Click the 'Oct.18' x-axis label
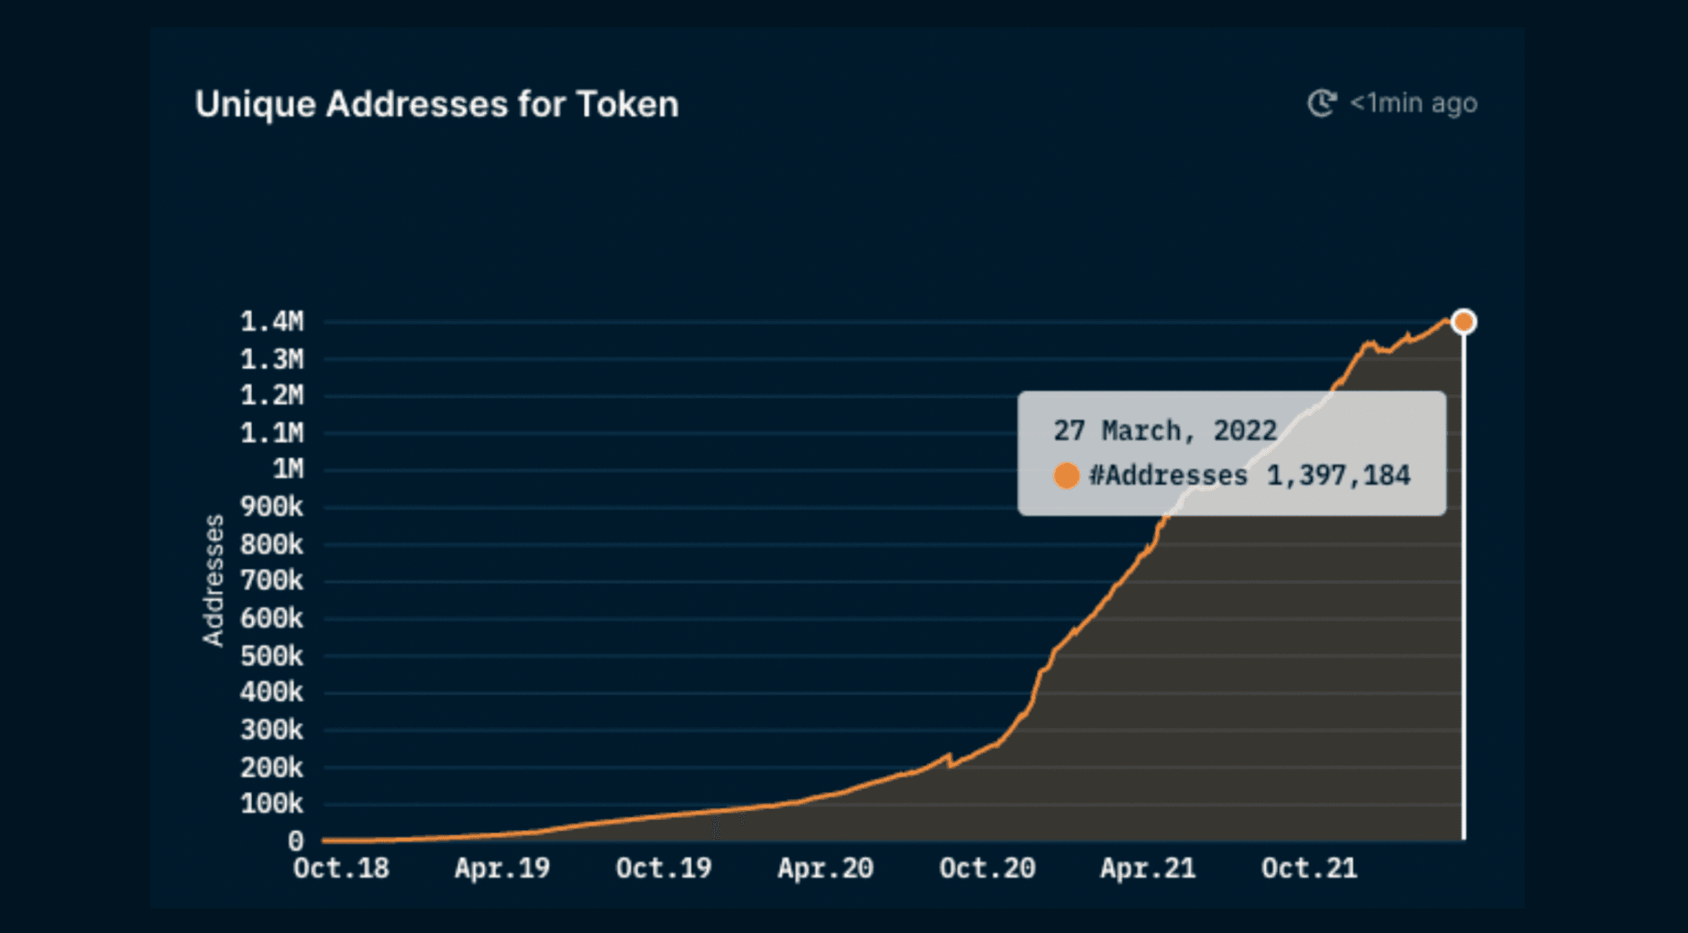 point(341,868)
